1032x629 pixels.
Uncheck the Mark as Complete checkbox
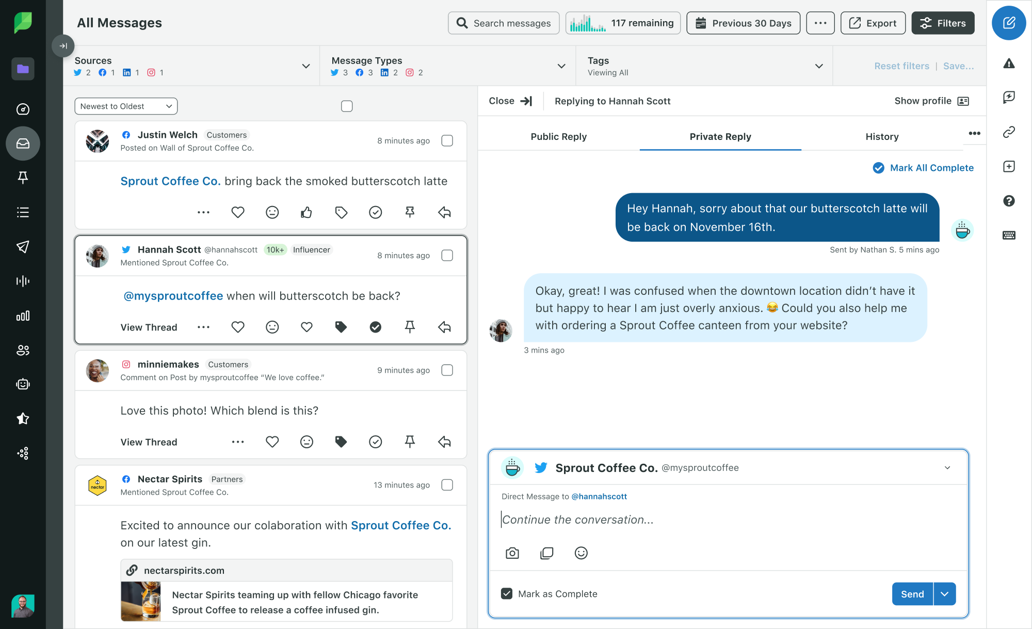point(507,594)
